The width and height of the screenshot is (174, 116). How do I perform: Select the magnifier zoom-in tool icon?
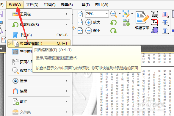click(114, 14)
